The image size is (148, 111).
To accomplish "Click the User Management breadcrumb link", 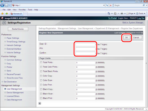I will click(86, 28).
